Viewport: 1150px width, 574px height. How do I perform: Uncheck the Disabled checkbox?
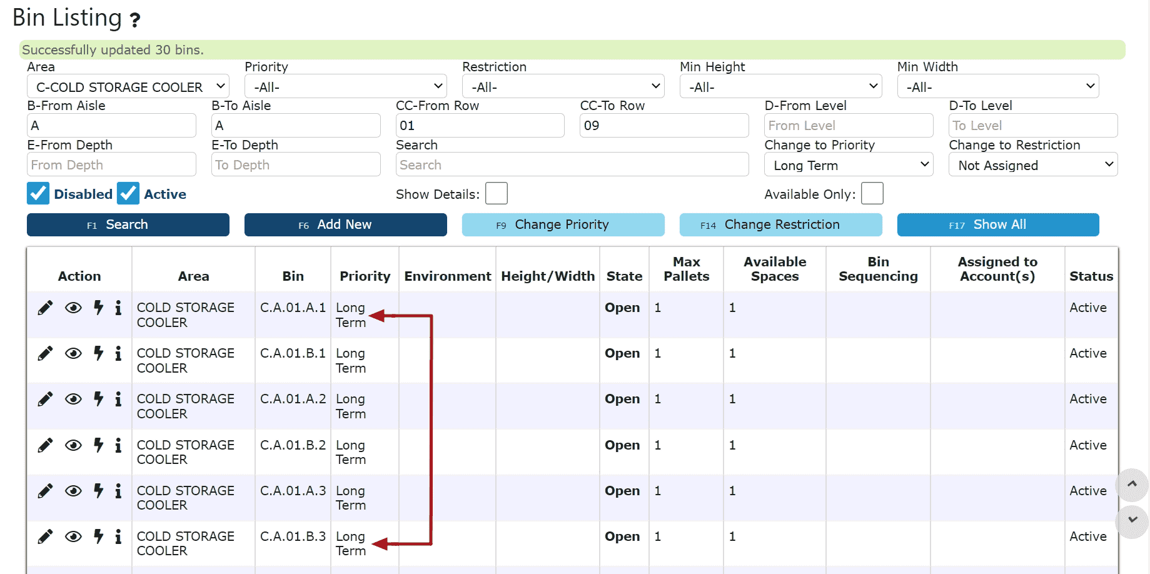(x=38, y=193)
